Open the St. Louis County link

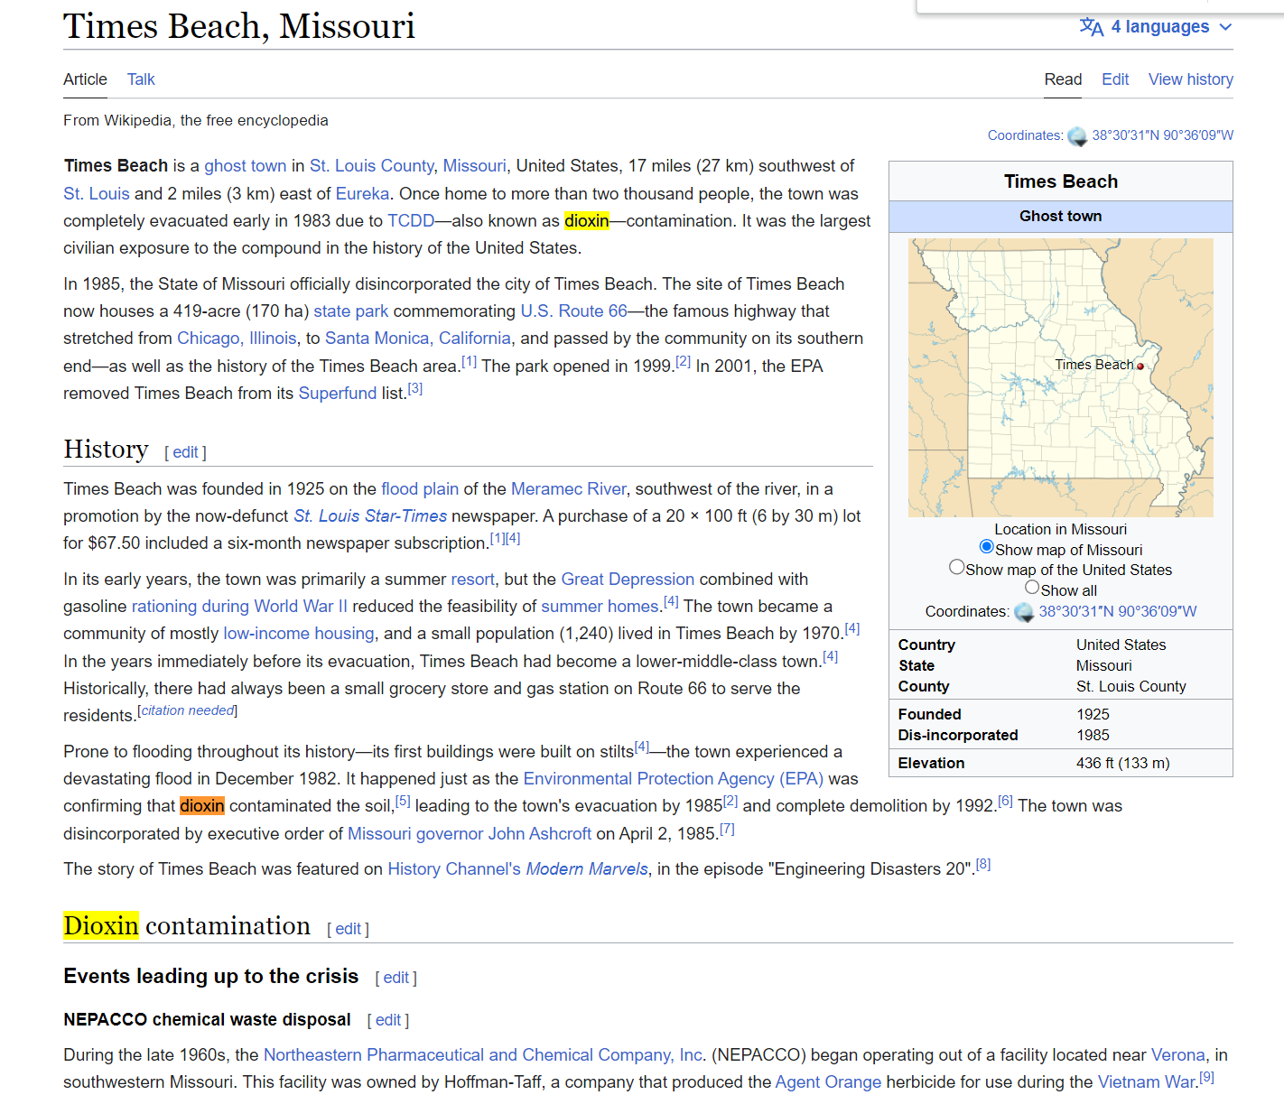pyautogui.click(x=371, y=166)
